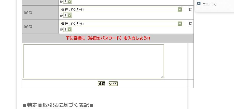This screenshot has height=109, width=234.
Task: Click the 個 label in the 商品3 row
Action: tap(190, 24)
